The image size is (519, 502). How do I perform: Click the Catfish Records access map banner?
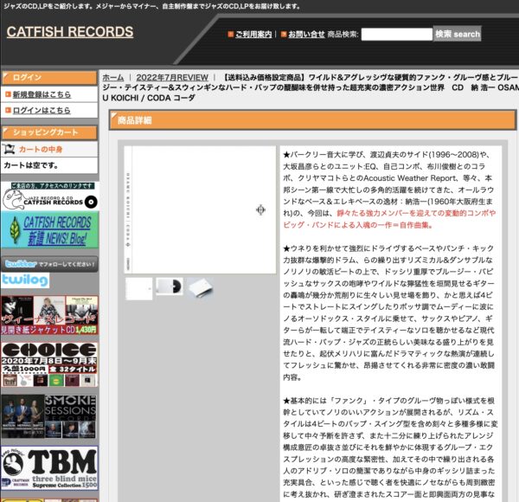49,196
